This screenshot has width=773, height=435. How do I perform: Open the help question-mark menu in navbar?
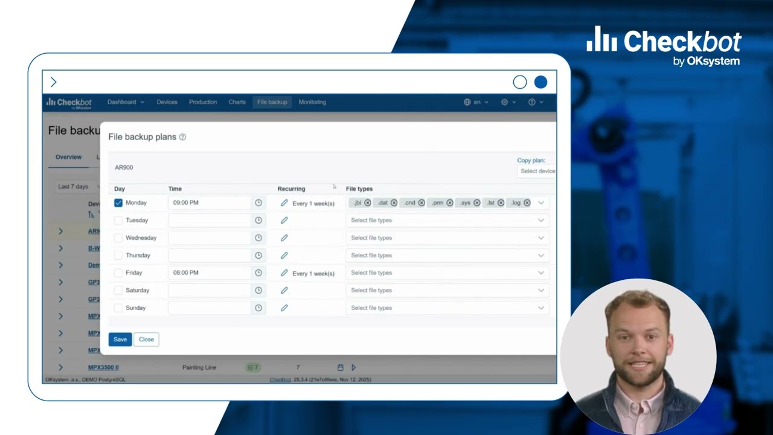point(534,102)
